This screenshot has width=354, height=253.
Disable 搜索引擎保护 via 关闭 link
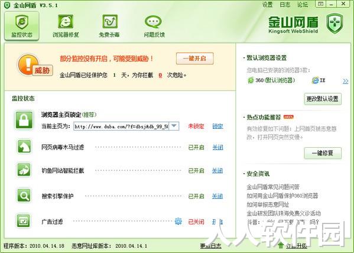pos(217,196)
